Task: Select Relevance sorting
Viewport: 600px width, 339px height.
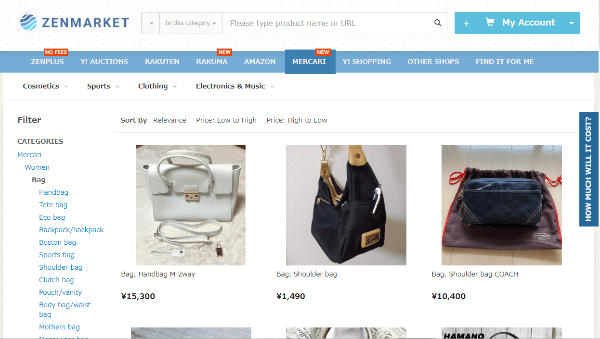Action: coord(170,120)
